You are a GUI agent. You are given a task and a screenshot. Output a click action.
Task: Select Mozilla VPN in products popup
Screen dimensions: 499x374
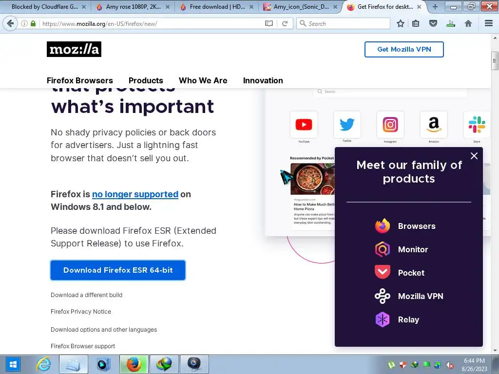pos(421,296)
